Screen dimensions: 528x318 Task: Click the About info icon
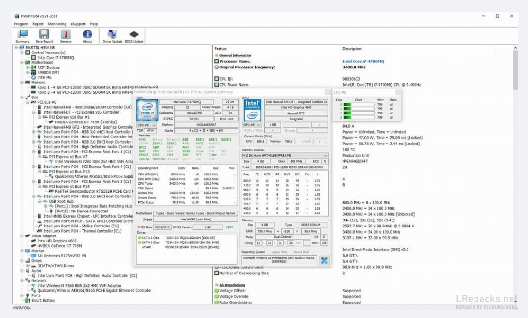click(88, 36)
